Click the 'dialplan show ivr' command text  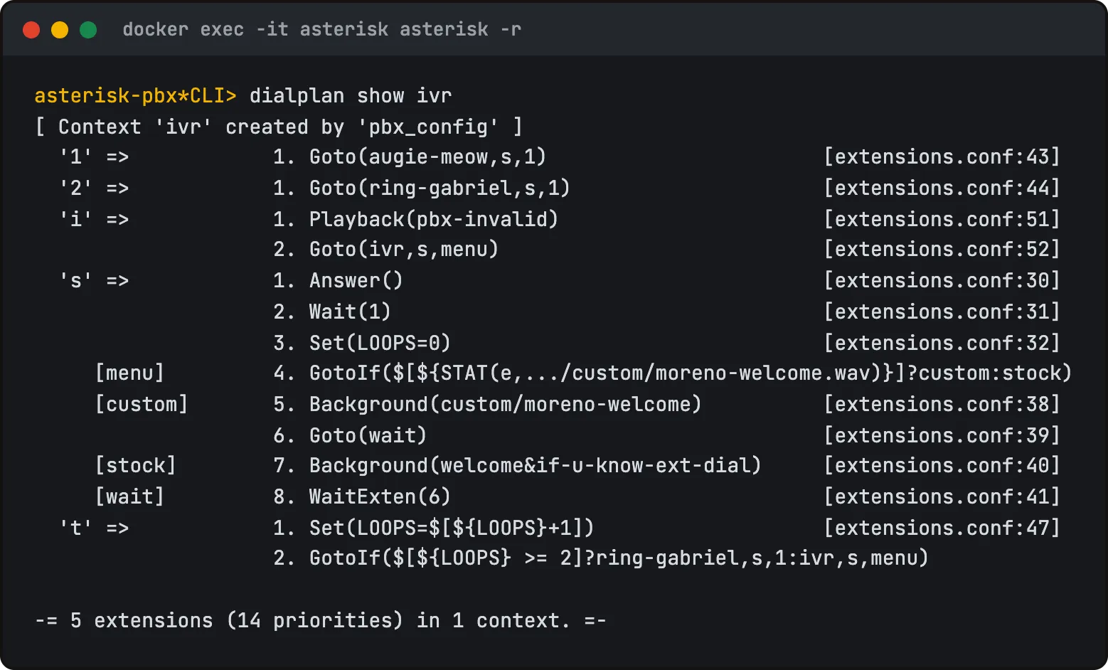(351, 95)
